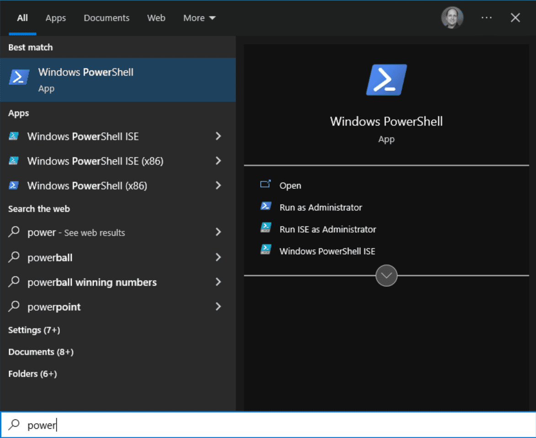Expand the powerball web suggestion arrow
The image size is (536, 438).
pyautogui.click(x=218, y=257)
